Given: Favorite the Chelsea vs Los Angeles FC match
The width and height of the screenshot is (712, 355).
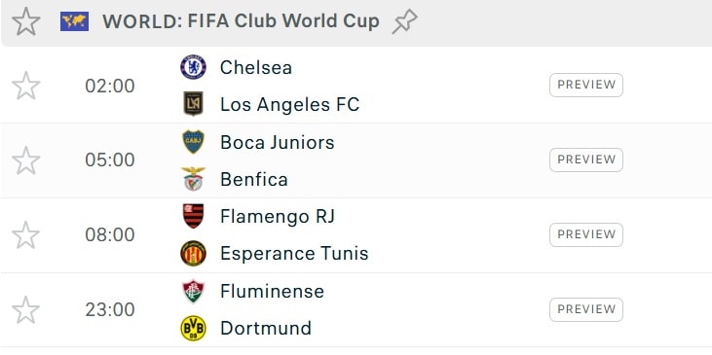Looking at the screenshot, I should point(26,86).
